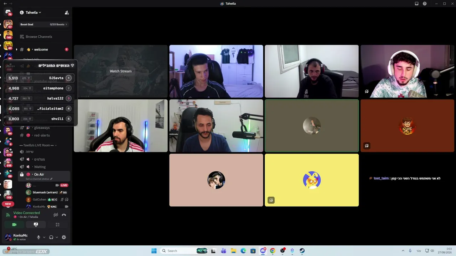This screenshot has width=456, height=256.
Task: Click Set a channel status link
Action: point(39,179)
